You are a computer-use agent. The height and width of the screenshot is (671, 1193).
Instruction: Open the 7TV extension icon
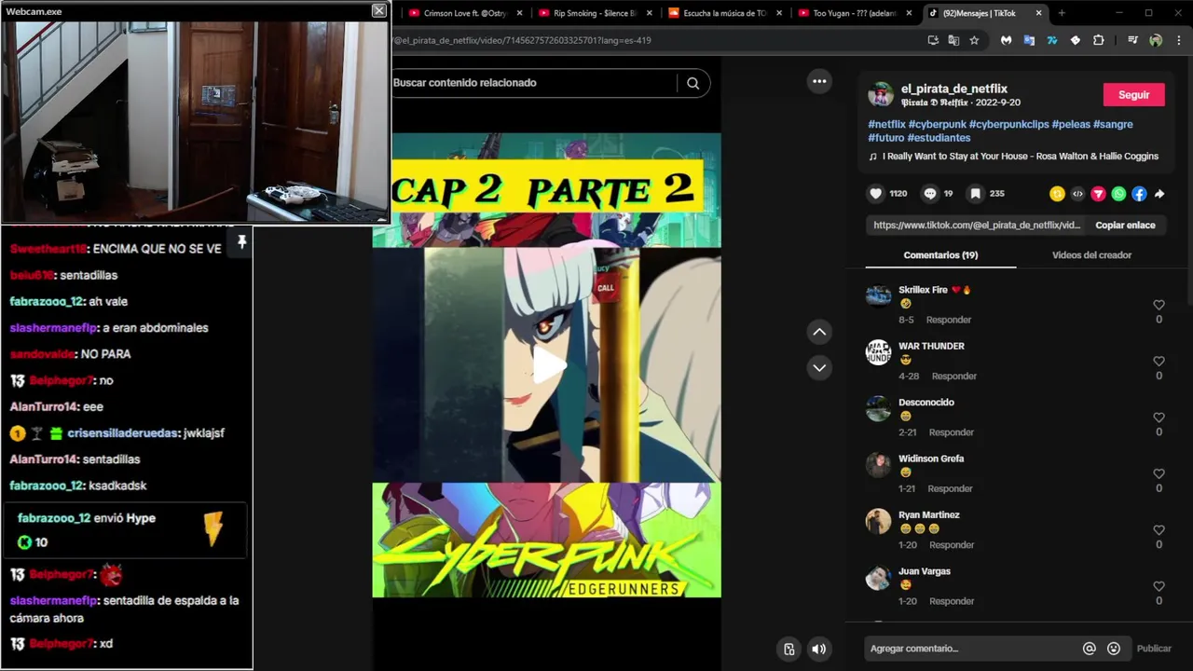(1052, 40)
